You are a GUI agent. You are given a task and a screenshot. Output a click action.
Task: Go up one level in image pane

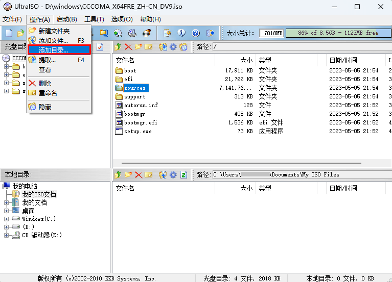118,46
